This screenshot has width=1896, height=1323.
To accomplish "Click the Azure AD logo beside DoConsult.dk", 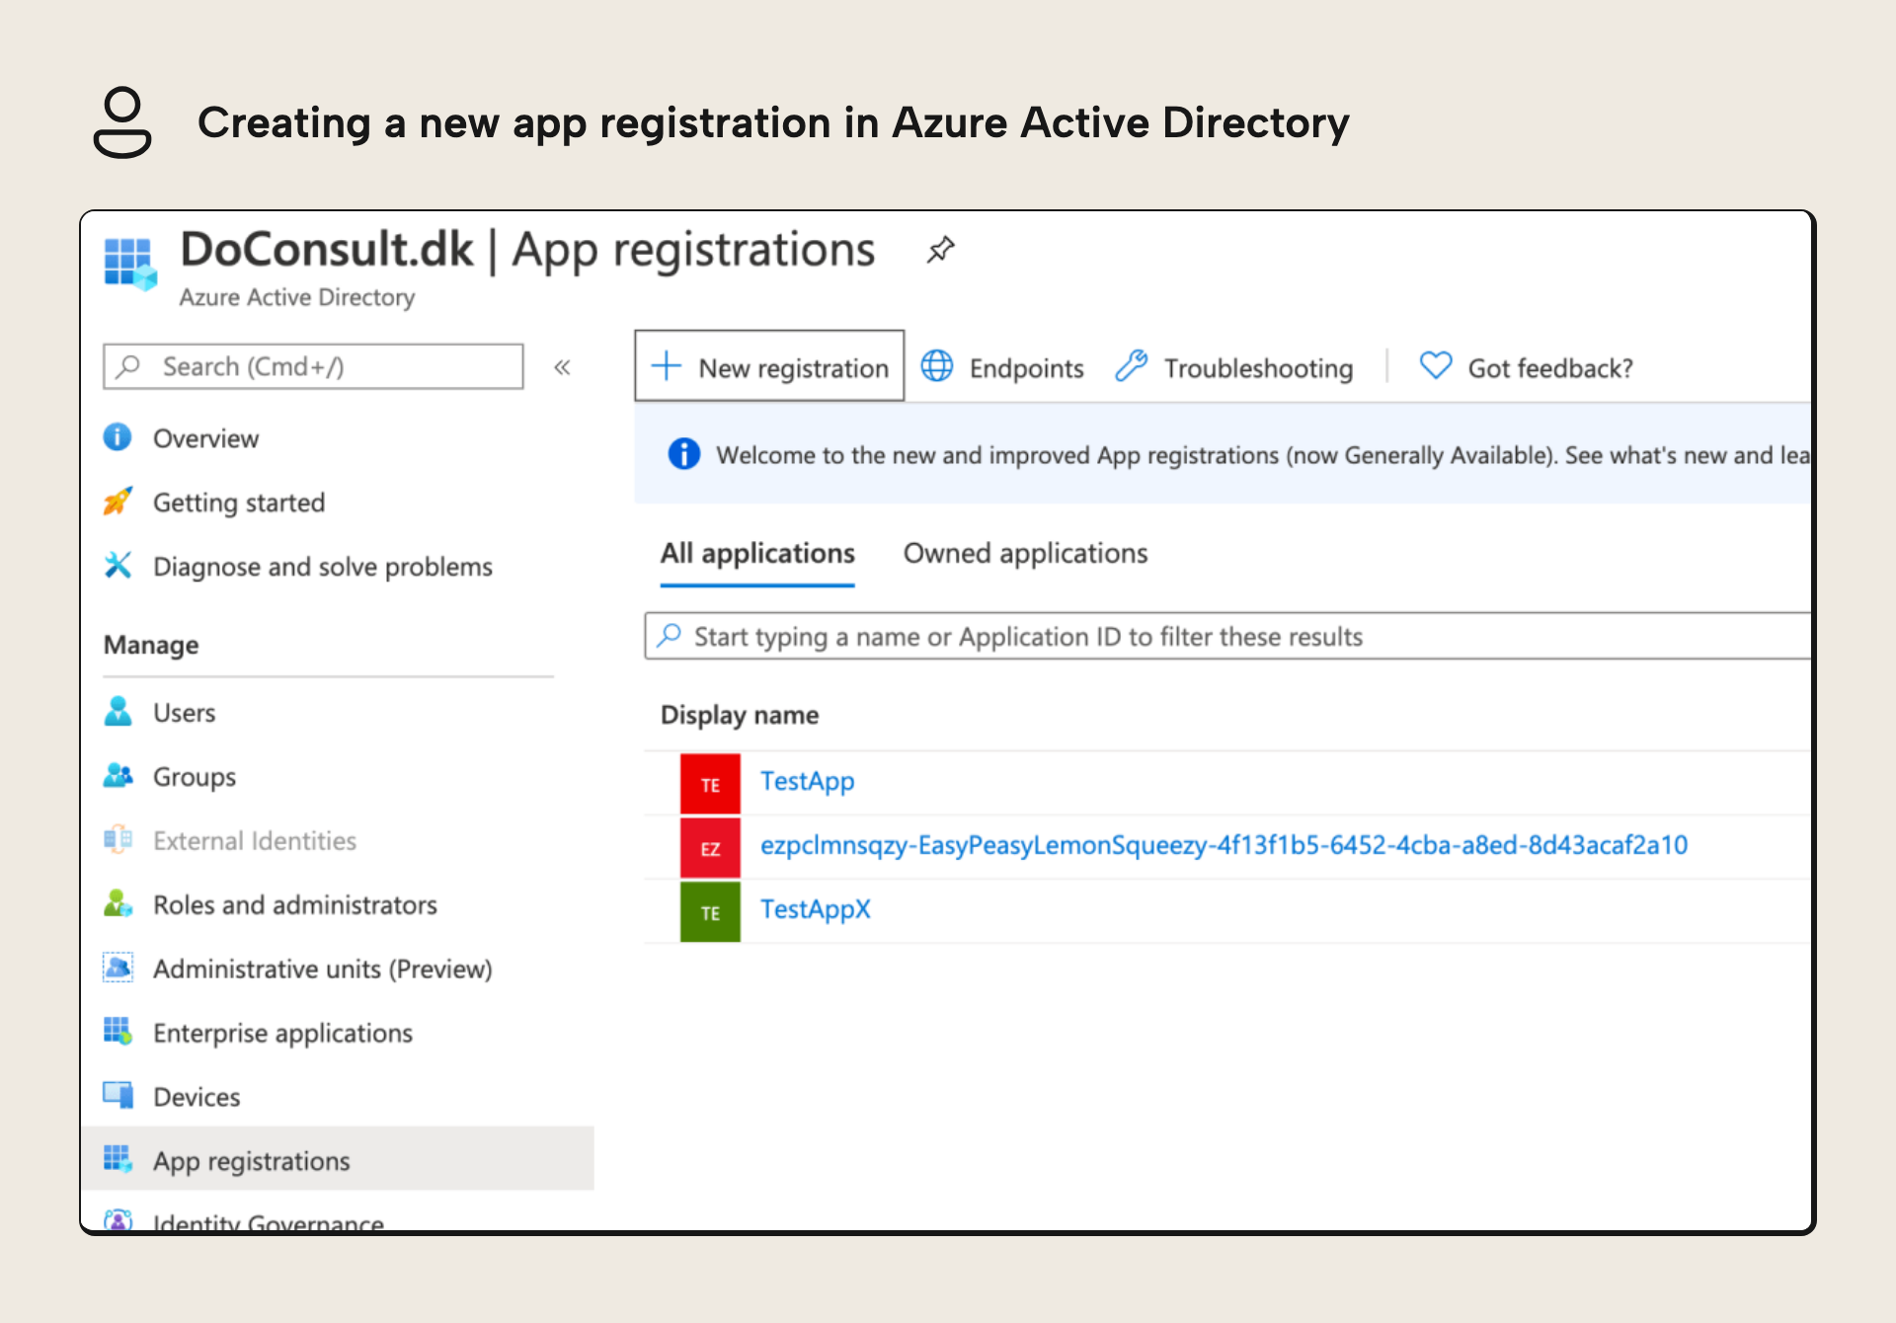I will point(130,264).
